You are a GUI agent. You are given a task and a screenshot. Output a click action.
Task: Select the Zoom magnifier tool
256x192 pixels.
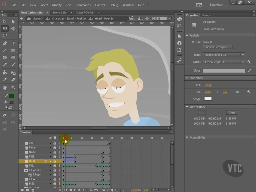[x=13, y=87]
